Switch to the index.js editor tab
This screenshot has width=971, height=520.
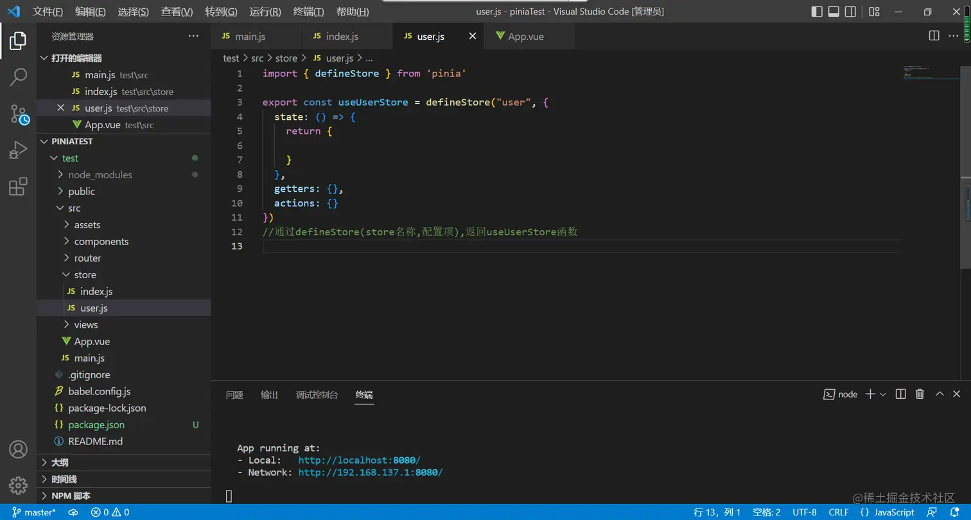coord(347,37)
